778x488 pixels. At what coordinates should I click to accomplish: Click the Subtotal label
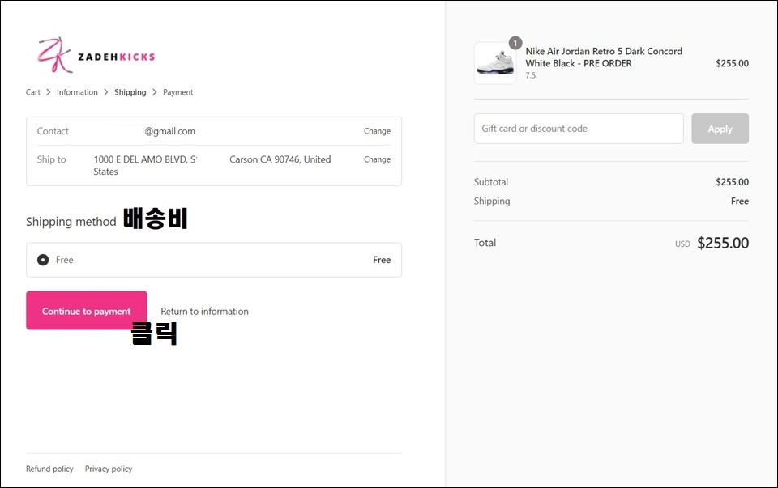[491, 182]
